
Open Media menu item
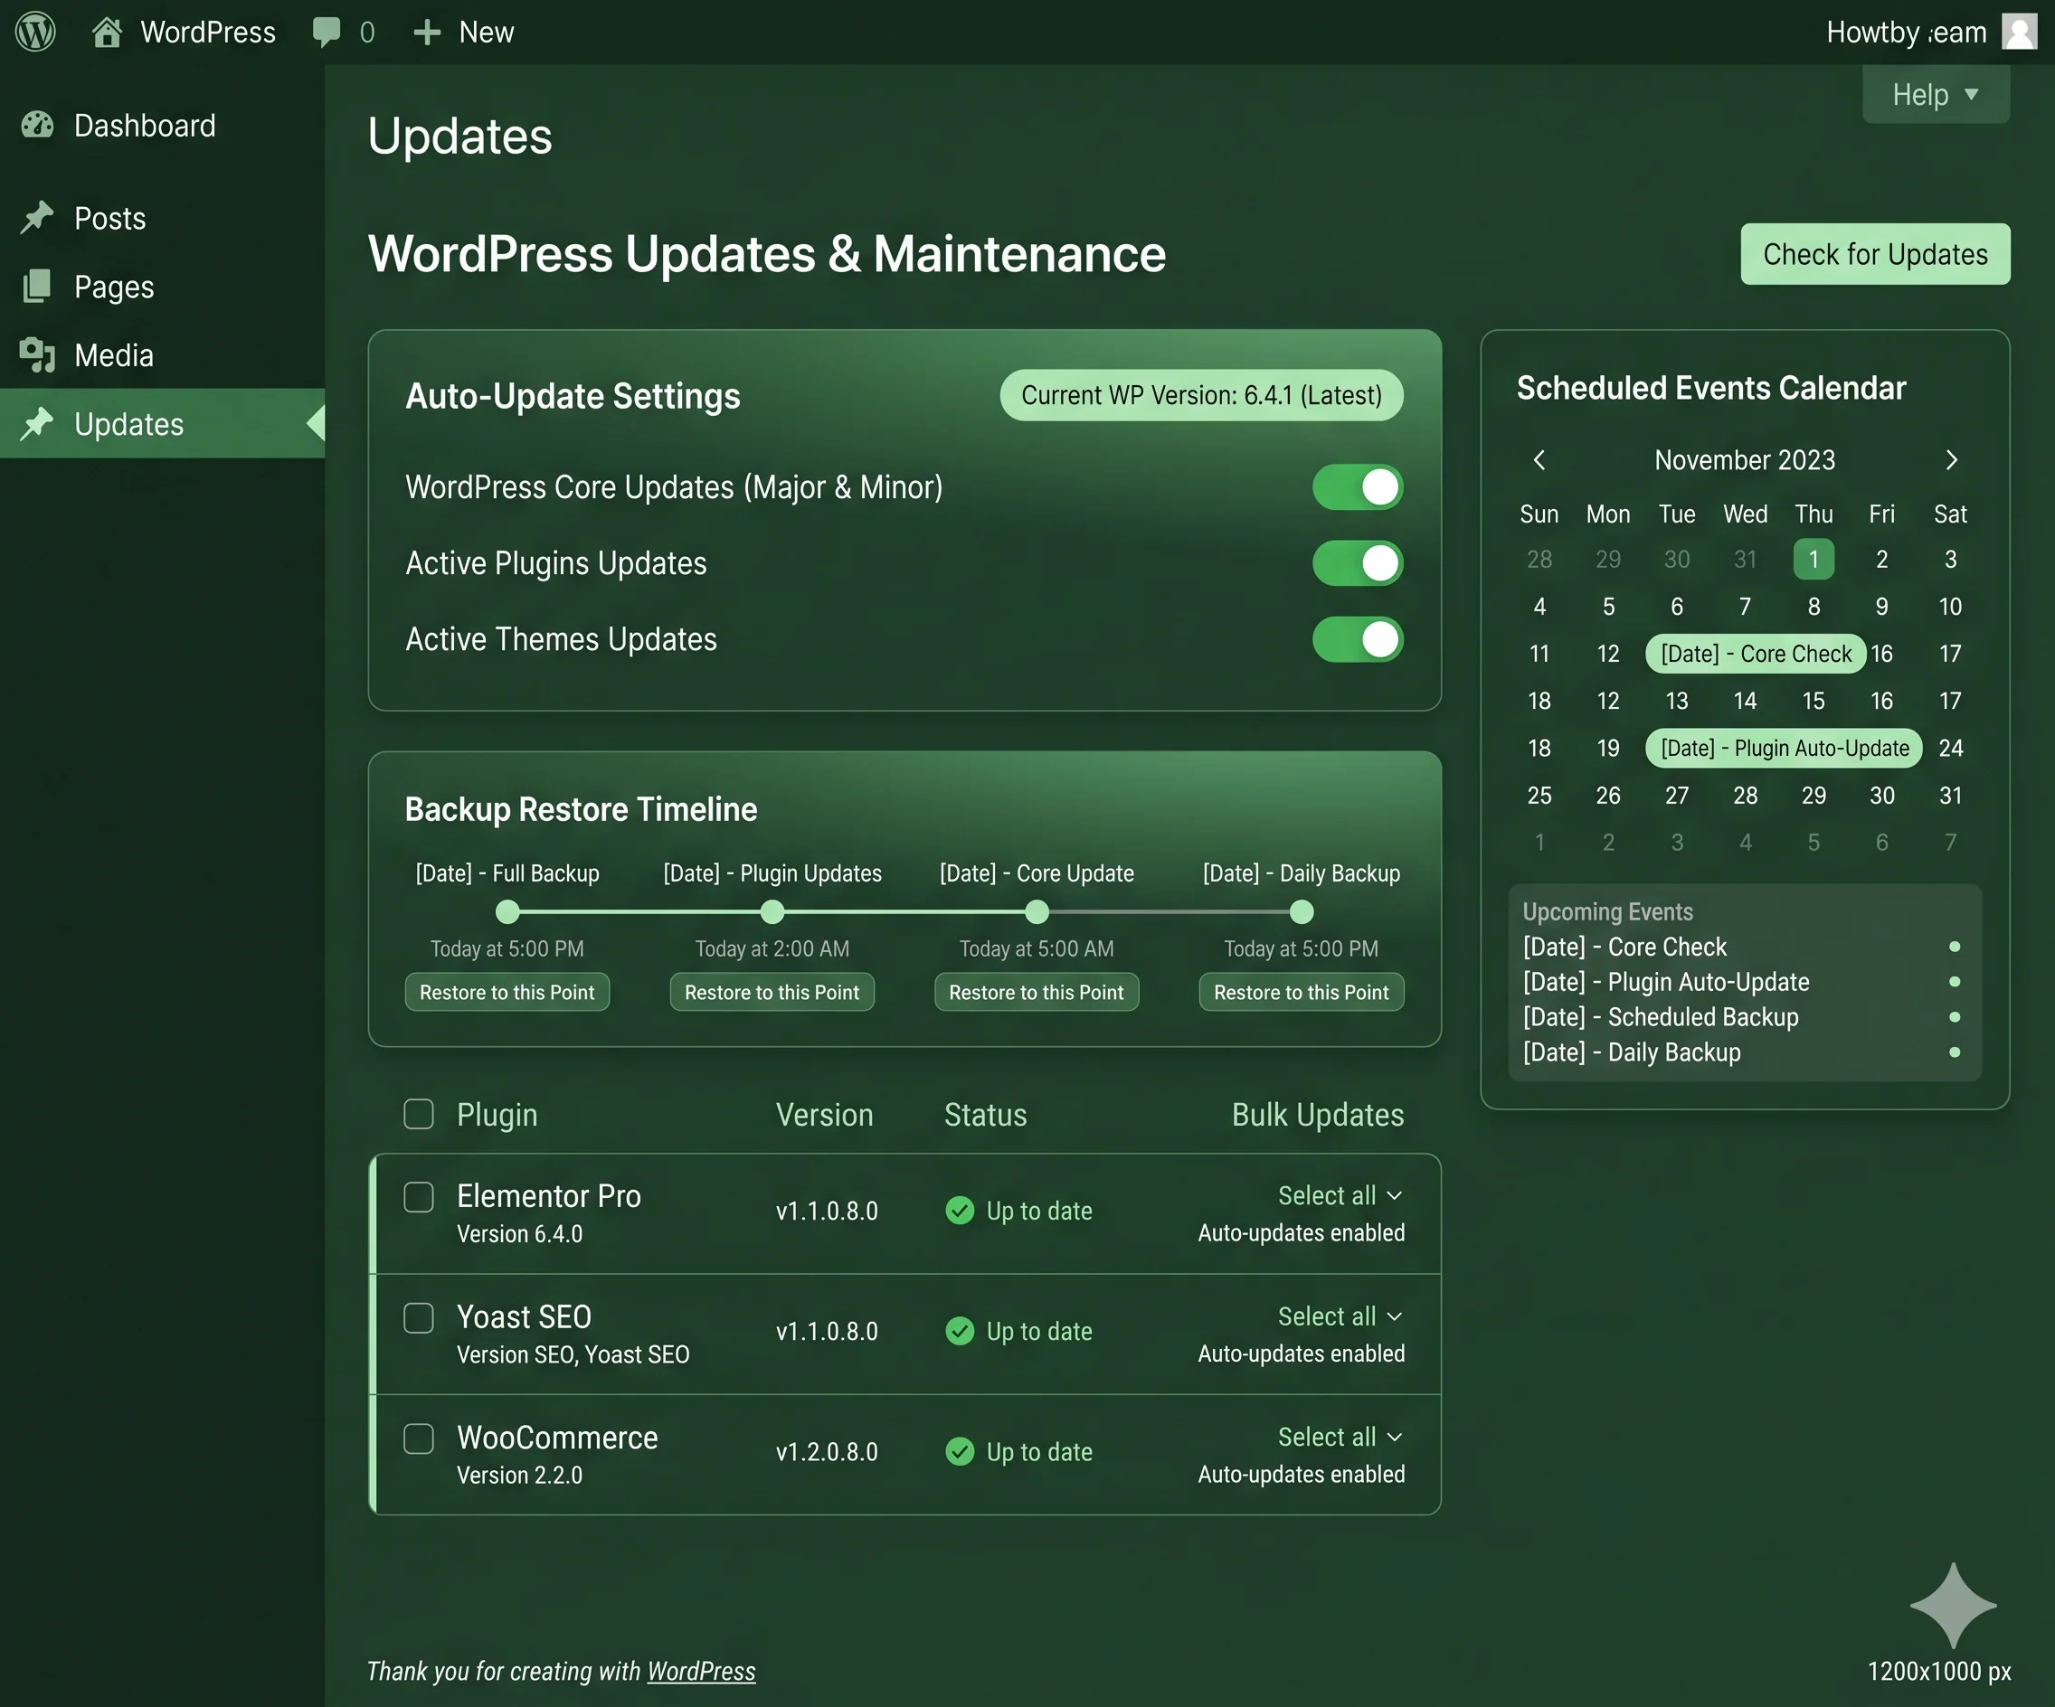pos(163,355)
